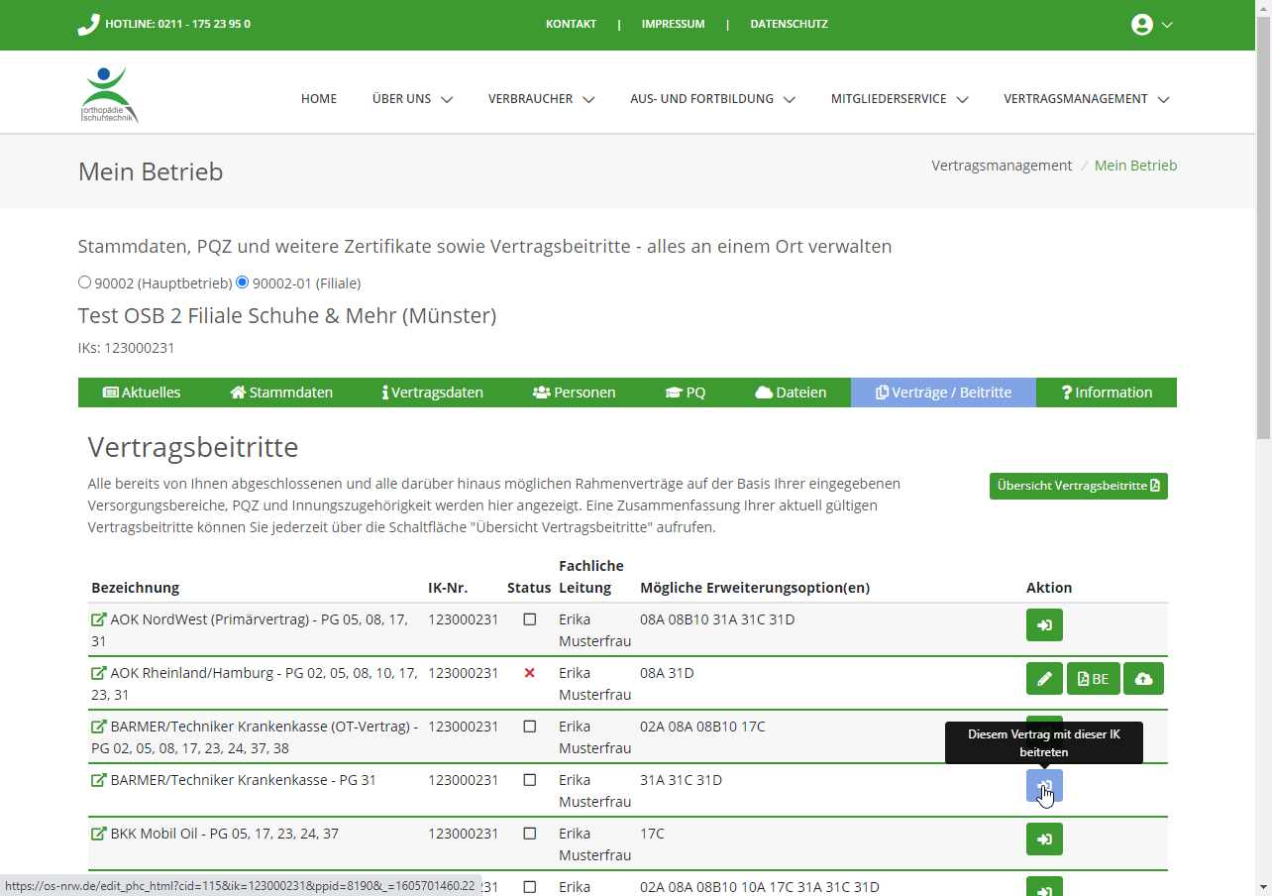Click the red X status of AOK Rheinland/Hamburg
This screenshot has height=896, width=1272.
[529, 673]
